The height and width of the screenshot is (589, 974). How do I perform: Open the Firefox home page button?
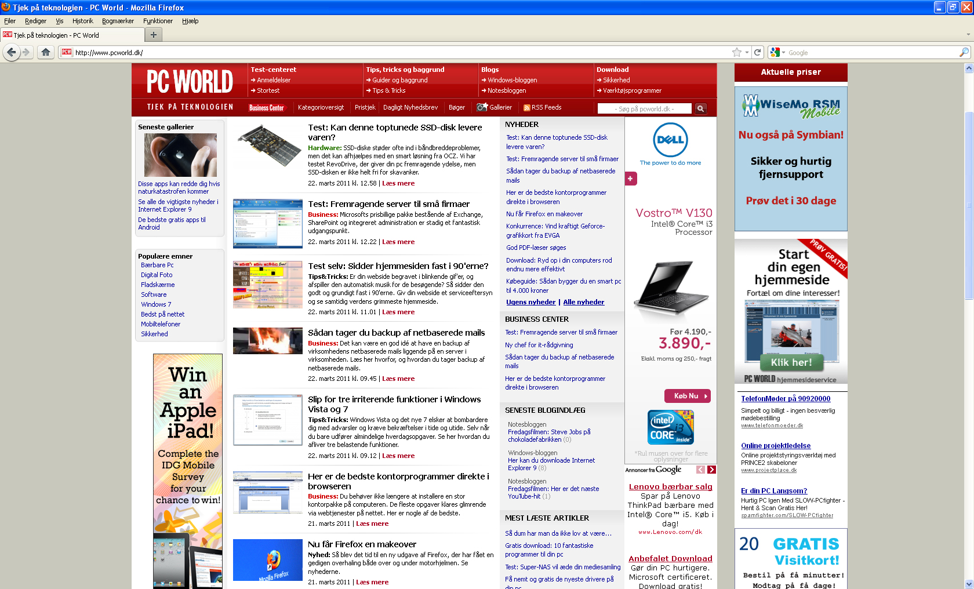coord(46,52)
